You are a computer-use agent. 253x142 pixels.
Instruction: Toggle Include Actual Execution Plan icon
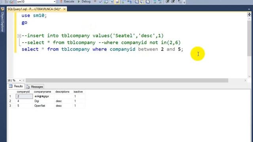pyautogui.click(x=123, y=2)
